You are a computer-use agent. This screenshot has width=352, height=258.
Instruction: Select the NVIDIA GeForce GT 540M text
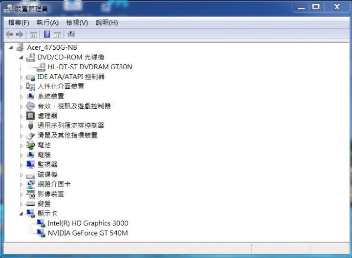coord(88,233)
